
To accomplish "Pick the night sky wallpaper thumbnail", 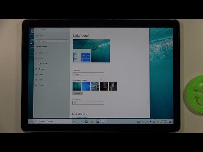I will tap(104, 86).
